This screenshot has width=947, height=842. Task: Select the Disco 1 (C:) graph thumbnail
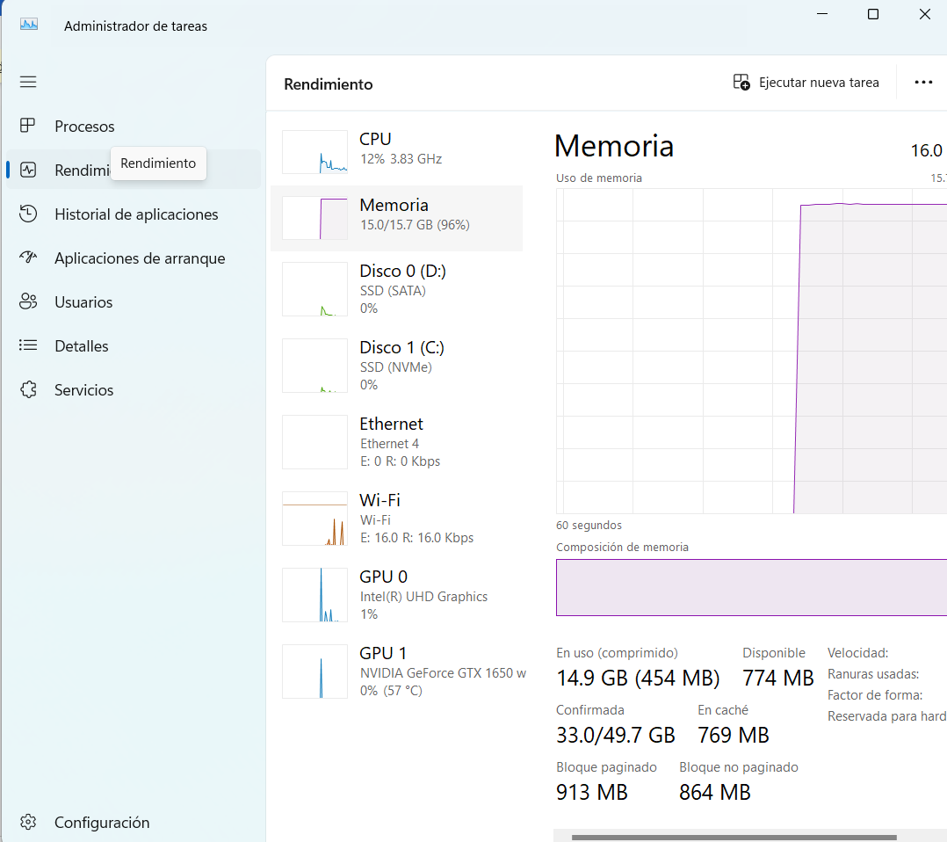point(314,366)
